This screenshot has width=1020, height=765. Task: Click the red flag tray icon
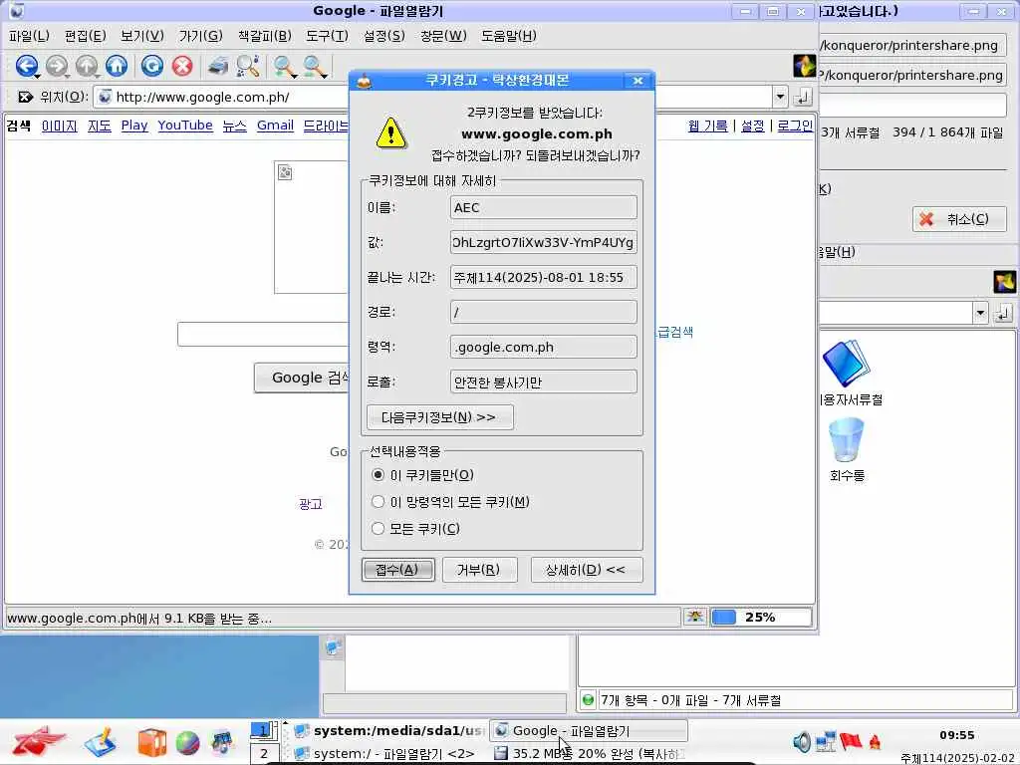[850, 741]
